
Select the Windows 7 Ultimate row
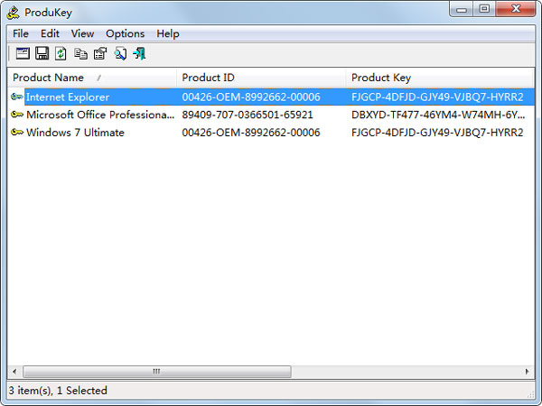pyautogui.click(x=271, y=133)
